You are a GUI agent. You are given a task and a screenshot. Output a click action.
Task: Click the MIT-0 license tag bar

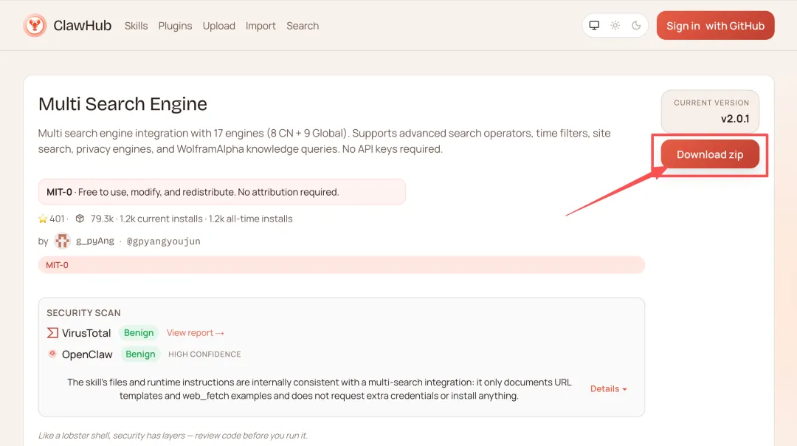[x=341, y=264]
